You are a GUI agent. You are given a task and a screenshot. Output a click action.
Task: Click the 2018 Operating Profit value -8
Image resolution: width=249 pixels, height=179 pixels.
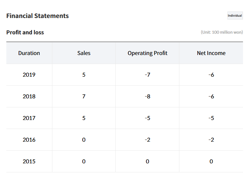[147, 96]
